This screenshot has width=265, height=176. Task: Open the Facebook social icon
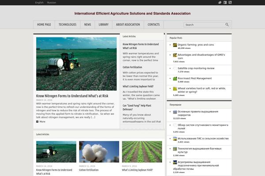[x=225, y=2]
